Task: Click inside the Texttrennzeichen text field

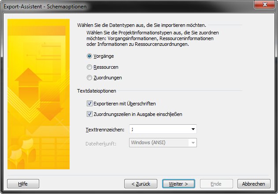Action: coord(159,129)
